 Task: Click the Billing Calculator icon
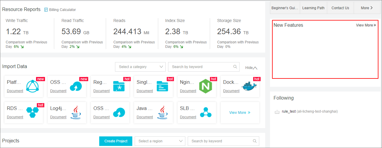46,10
